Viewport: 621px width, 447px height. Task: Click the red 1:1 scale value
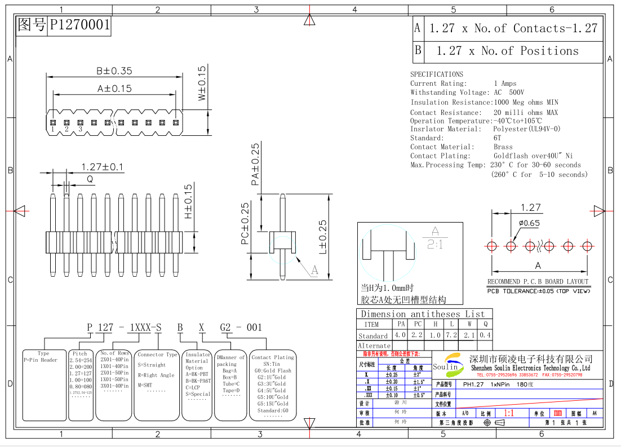click(508, 413)
